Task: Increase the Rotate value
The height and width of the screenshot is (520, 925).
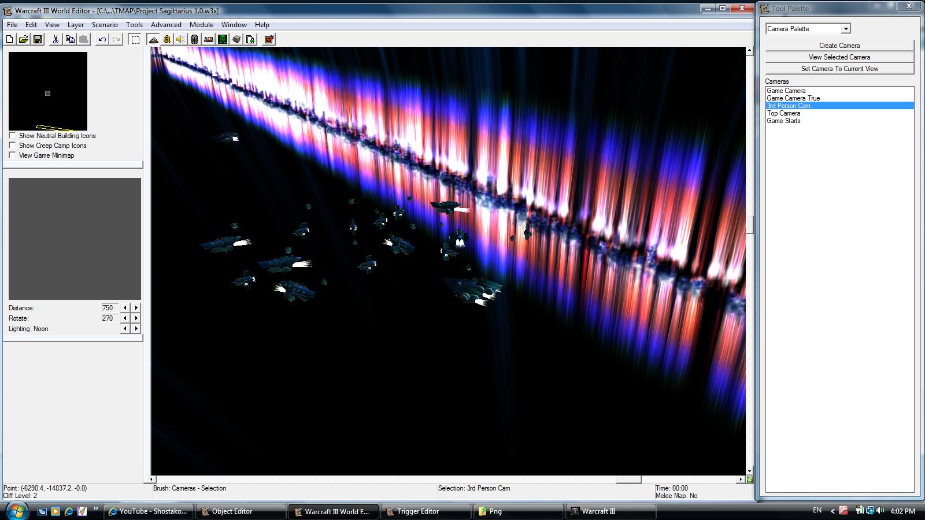Action: point(136,318)
